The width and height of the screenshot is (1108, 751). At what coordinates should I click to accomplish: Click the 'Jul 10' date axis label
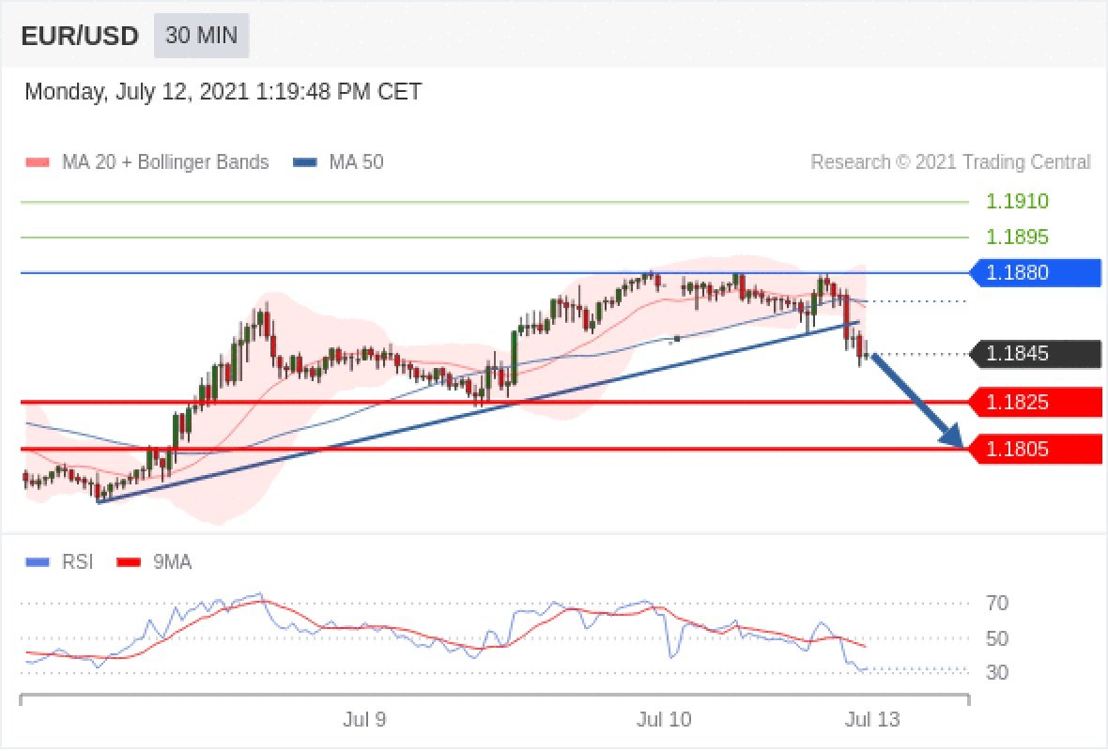coord(664,720)
